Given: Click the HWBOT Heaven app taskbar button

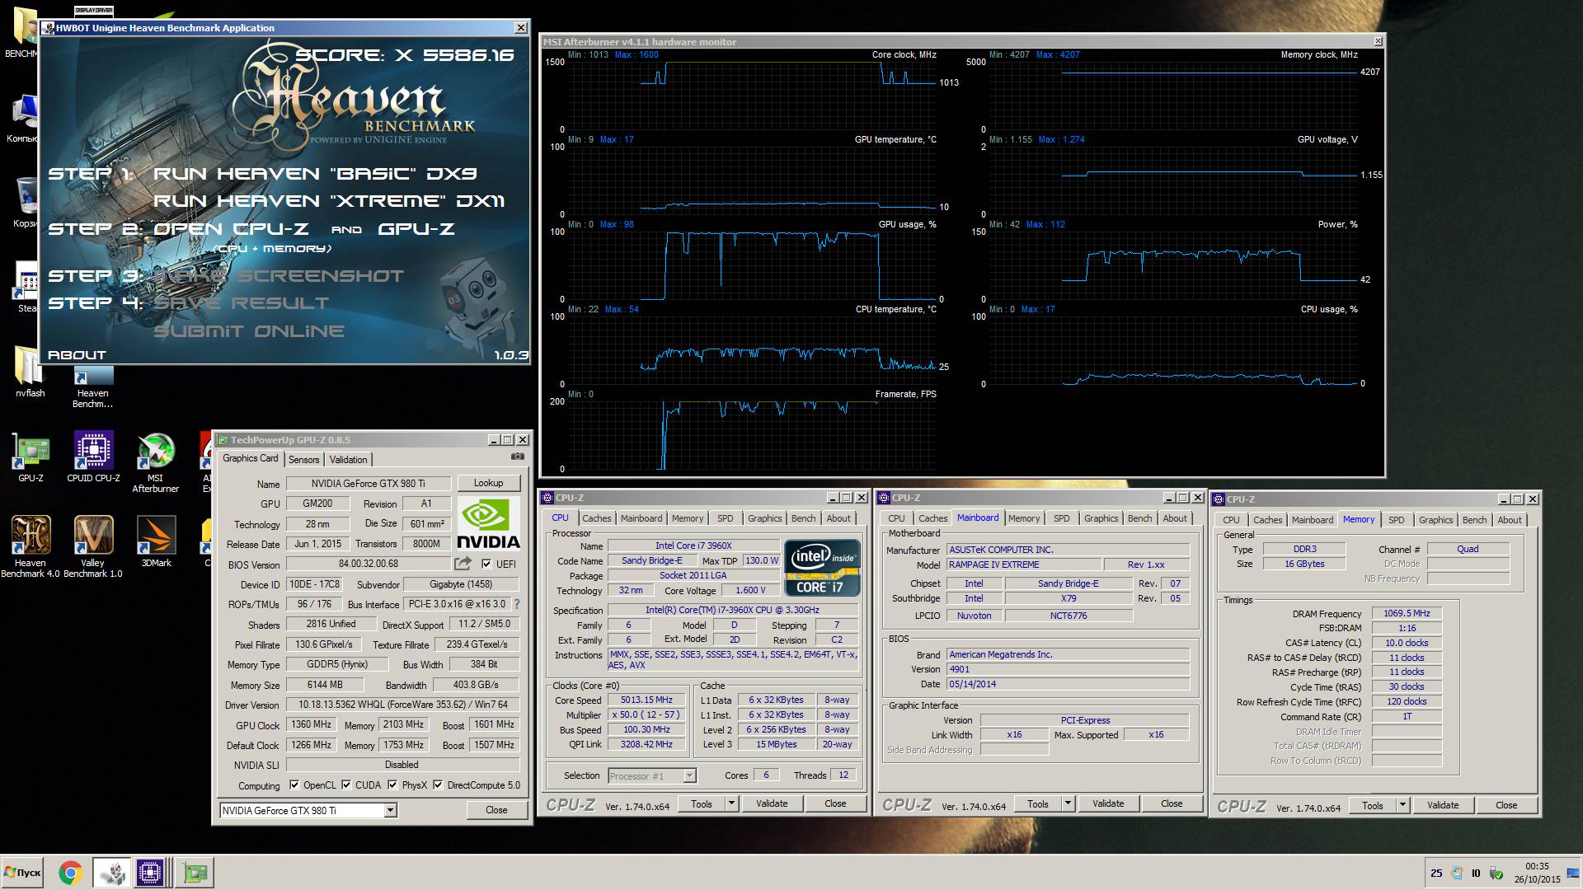Looking at the screenshot, I should tap(111, 873).
